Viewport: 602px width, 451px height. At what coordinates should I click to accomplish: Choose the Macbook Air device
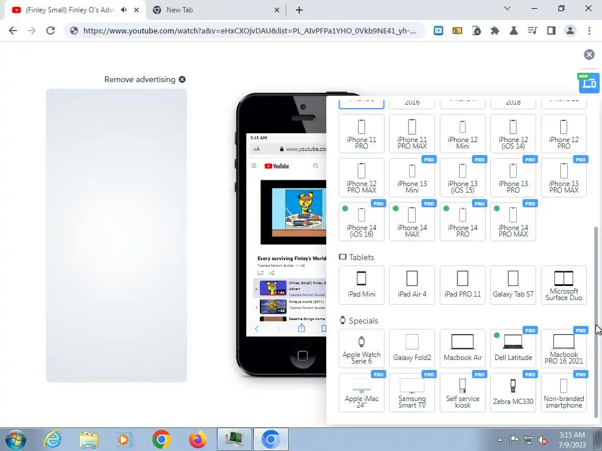click(463, 348)
